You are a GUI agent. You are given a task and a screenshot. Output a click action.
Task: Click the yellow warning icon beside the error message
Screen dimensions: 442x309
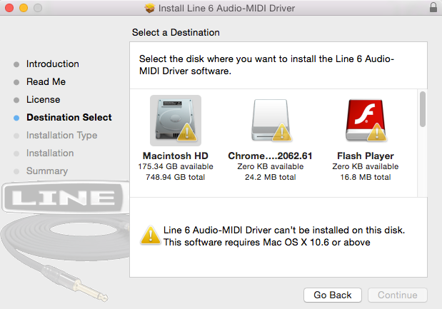[x=151, y=235]
